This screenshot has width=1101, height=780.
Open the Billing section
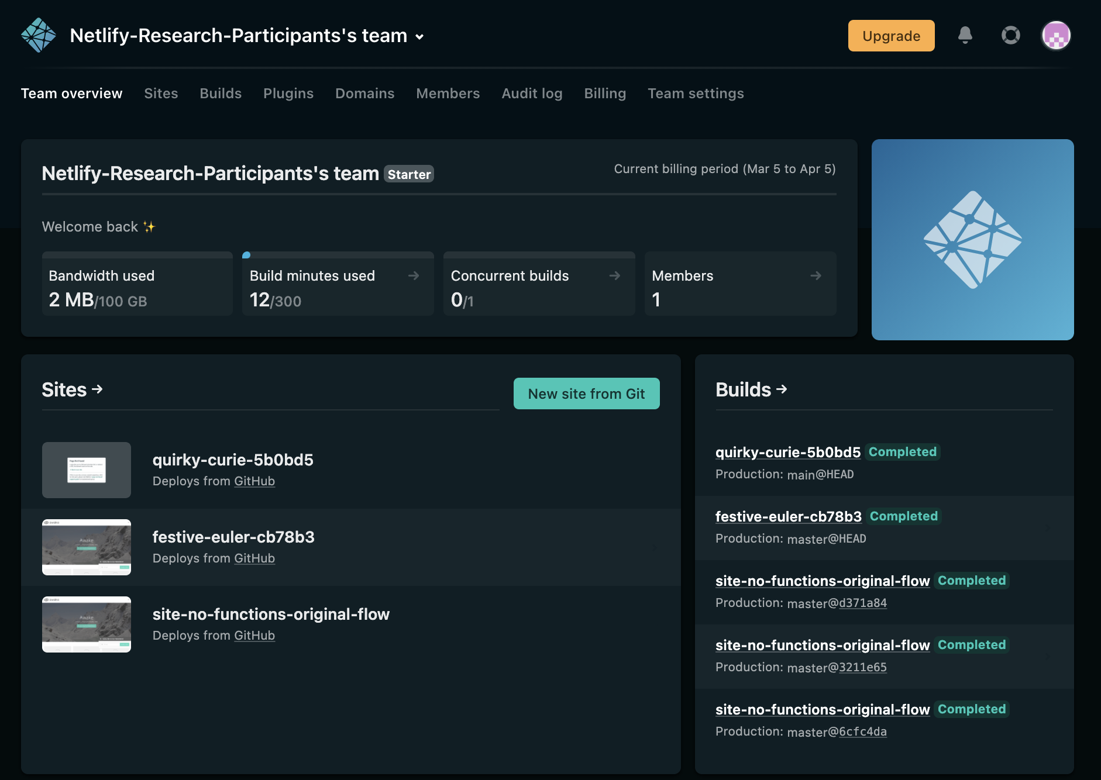[605, 94]
